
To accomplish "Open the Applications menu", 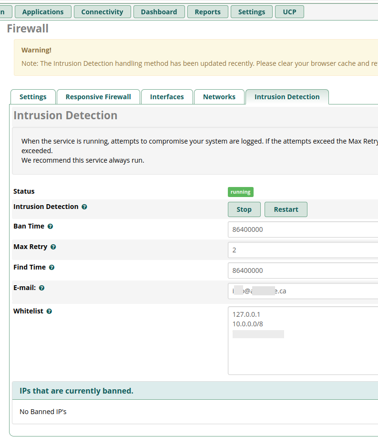I will [x=43, y=12].
